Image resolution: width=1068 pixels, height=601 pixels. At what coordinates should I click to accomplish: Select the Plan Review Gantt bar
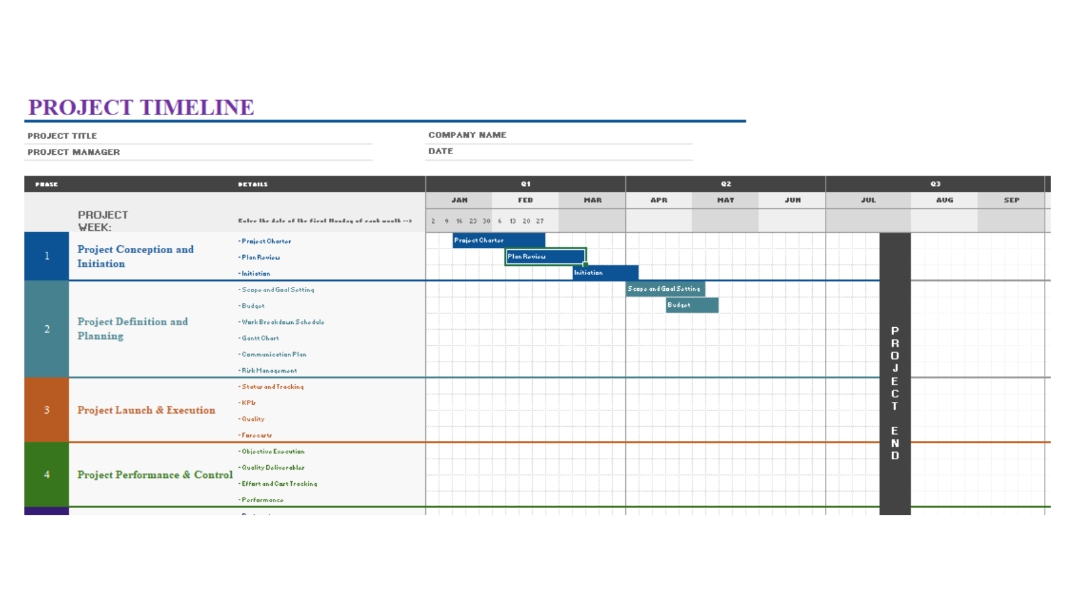point(545,257)
